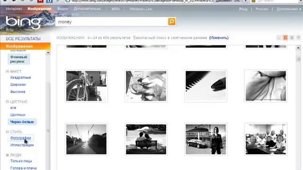
Task: Click the browser address bar
Action: click(x=139, y=1)
